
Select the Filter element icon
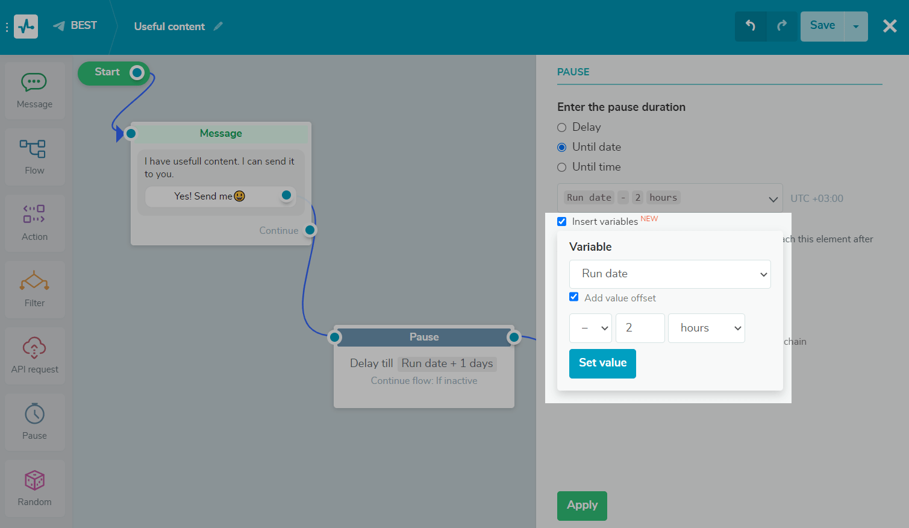pos(34,281)
